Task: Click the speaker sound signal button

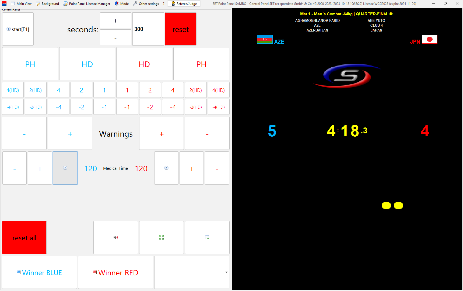Action: point(116,237)
